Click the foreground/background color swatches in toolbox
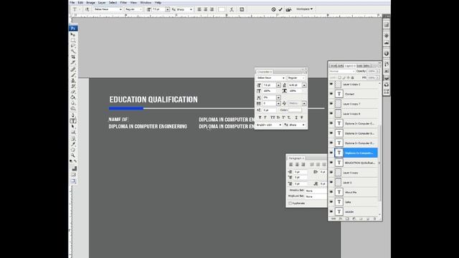 (74, 168)
